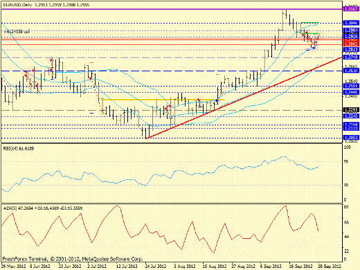360x270 pixels.
Task: Click the blue 1.2240 price label
Action: coord(351,116)
